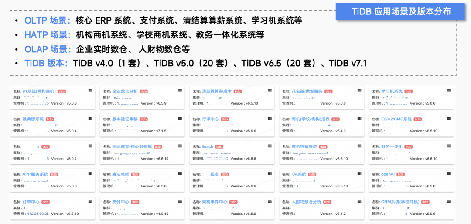Open the CRM系统(学校商机) name link
471x224 pixels.
click(x=400, y=202)
